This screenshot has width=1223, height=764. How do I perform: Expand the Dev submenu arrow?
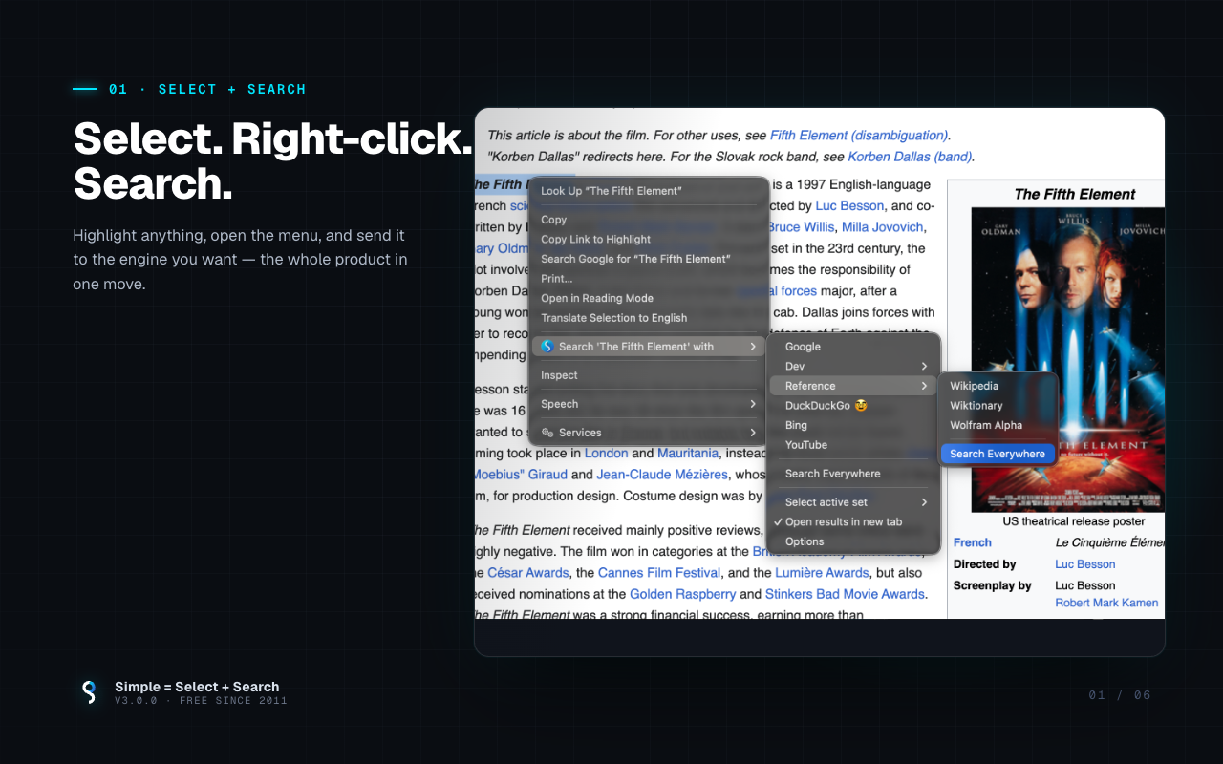(924, 367)
